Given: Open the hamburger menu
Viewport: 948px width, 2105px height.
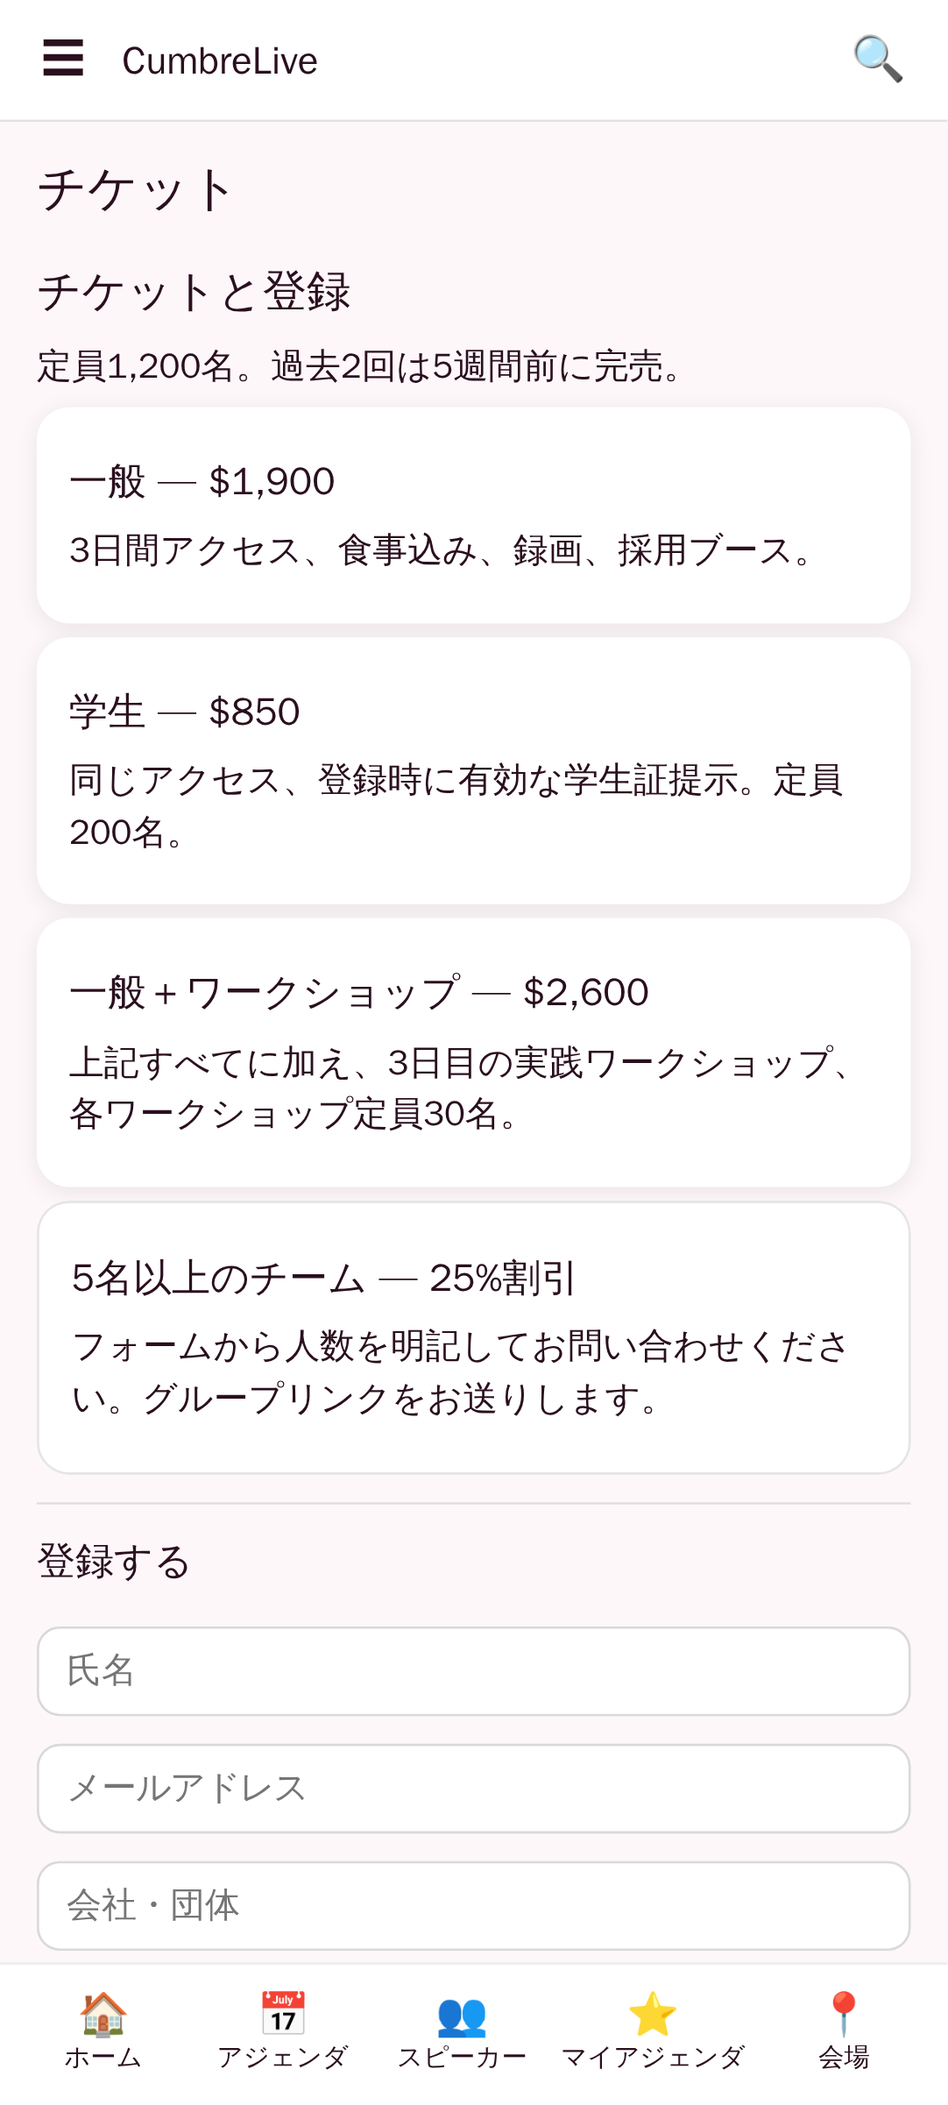Looking at the screenshot, I should point(63,59).
